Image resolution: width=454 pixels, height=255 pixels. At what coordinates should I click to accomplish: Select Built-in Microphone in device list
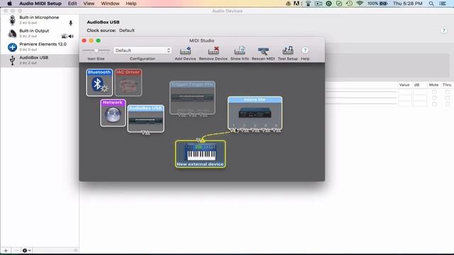(x=40, y=20)
